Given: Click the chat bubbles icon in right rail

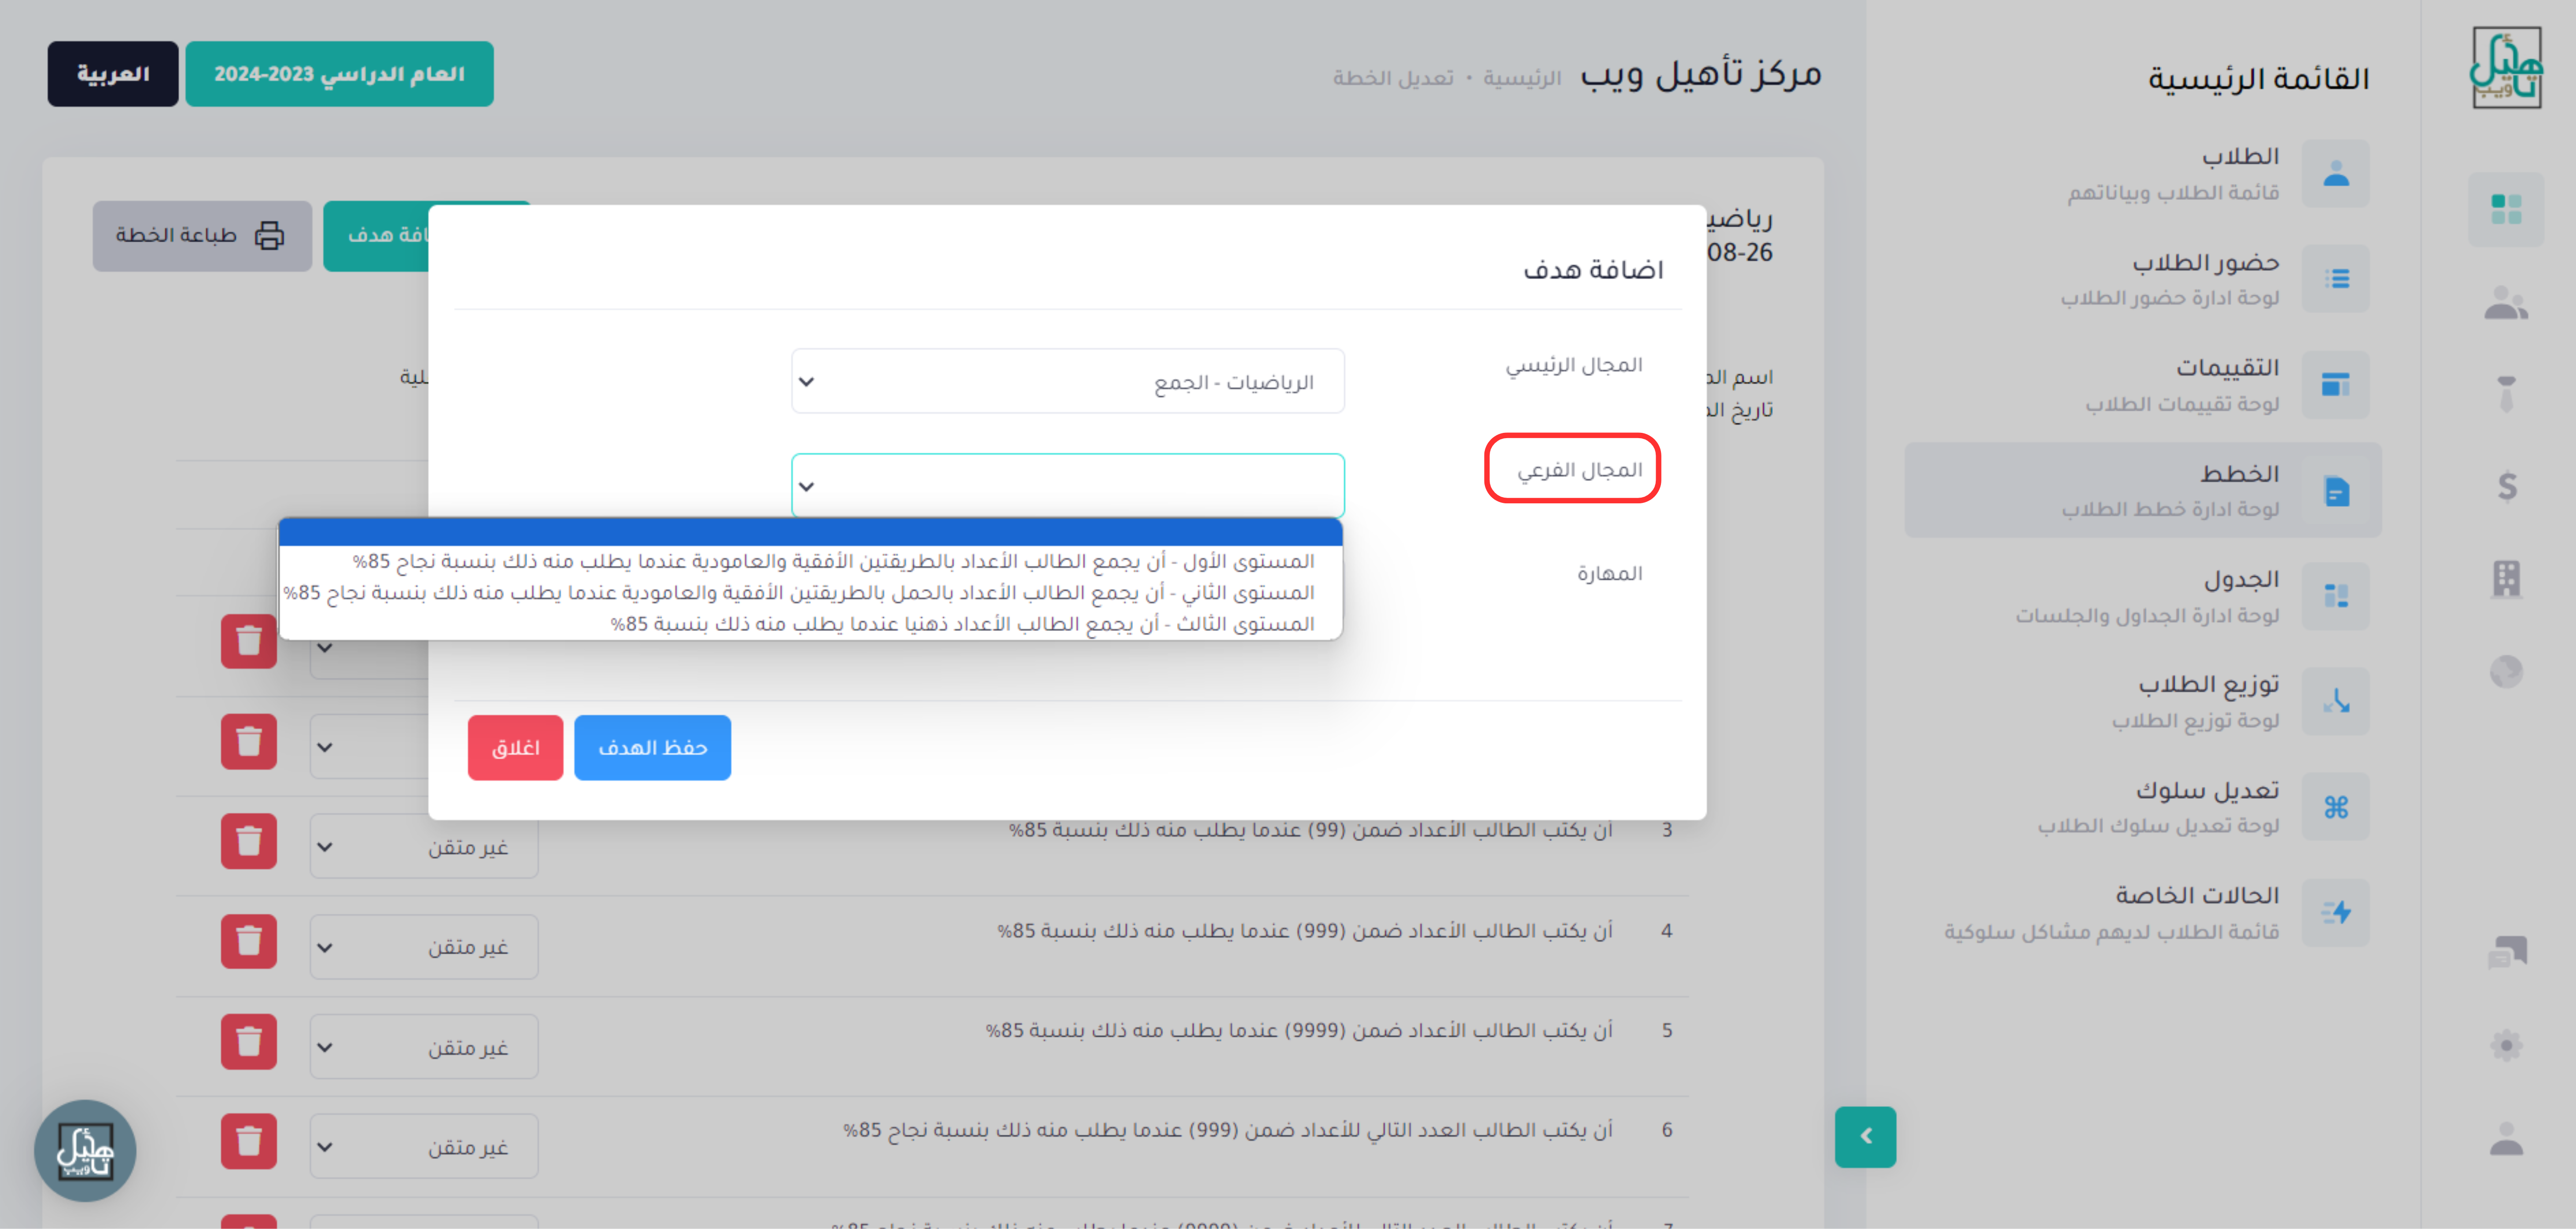Looking at the screenshot, I should point(2506,952).
